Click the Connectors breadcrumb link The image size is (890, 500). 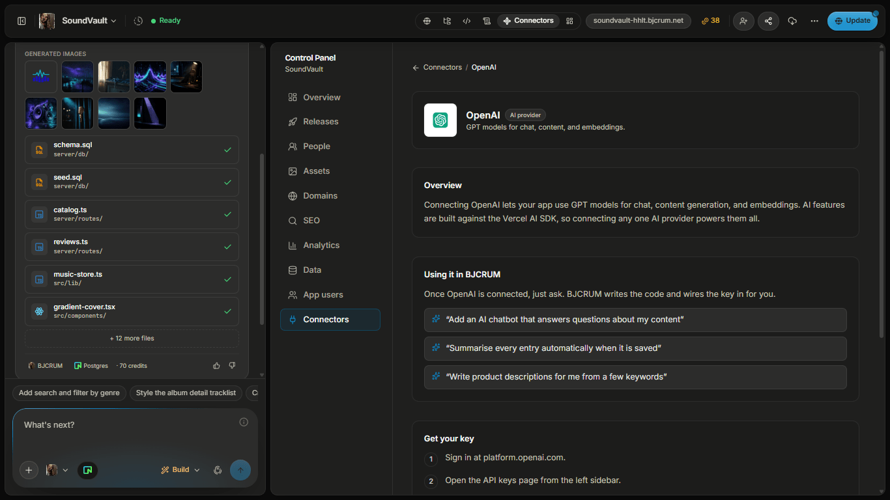(442, 68)
